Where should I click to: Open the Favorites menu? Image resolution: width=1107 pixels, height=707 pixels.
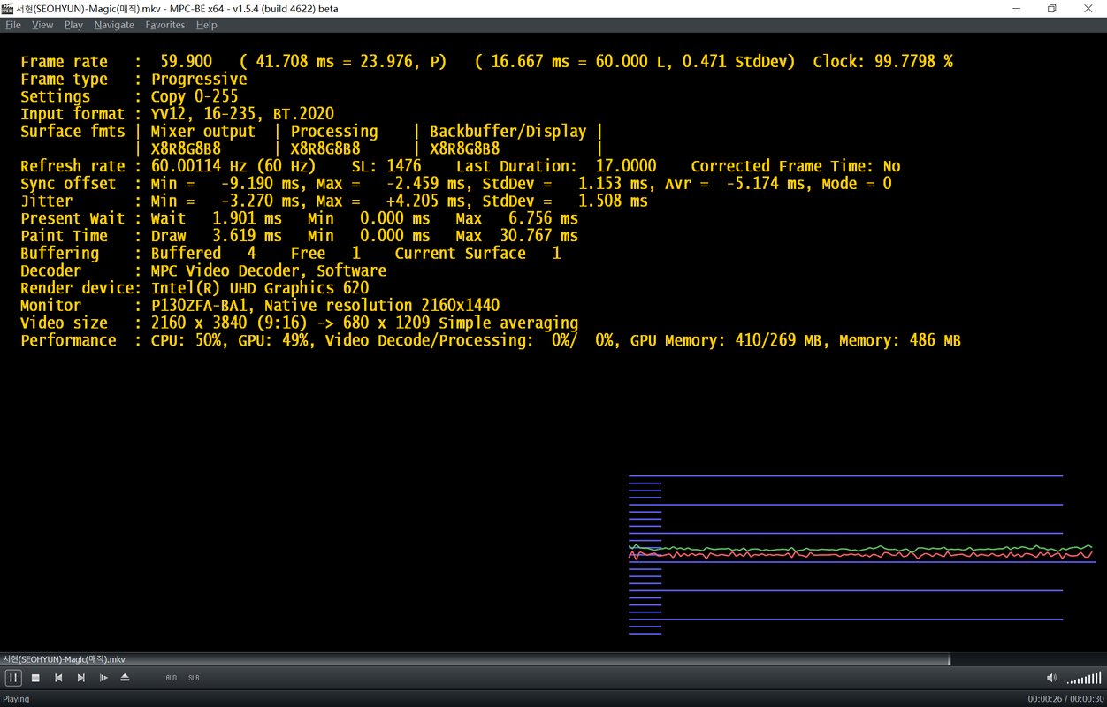tap(165, 25)
